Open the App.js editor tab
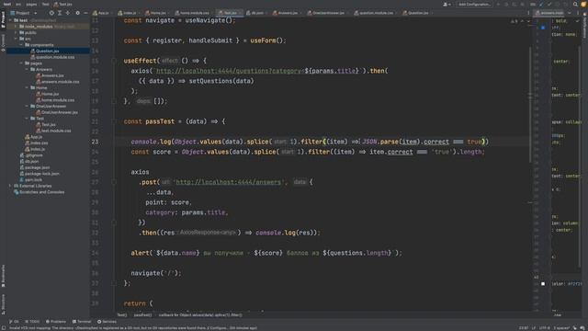 (x=101, y=13)
